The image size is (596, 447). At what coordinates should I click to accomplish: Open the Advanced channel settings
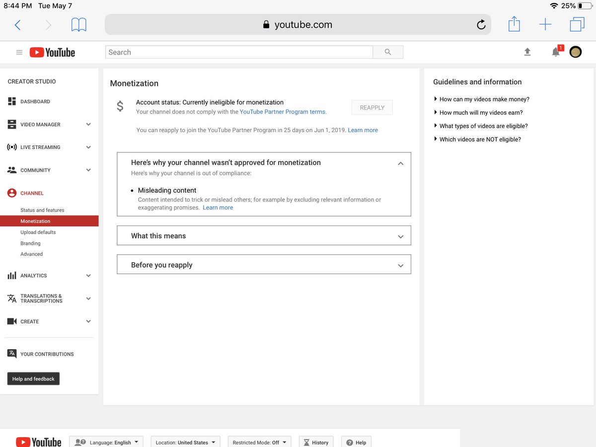pyautogui.click(x=31, y=254)
